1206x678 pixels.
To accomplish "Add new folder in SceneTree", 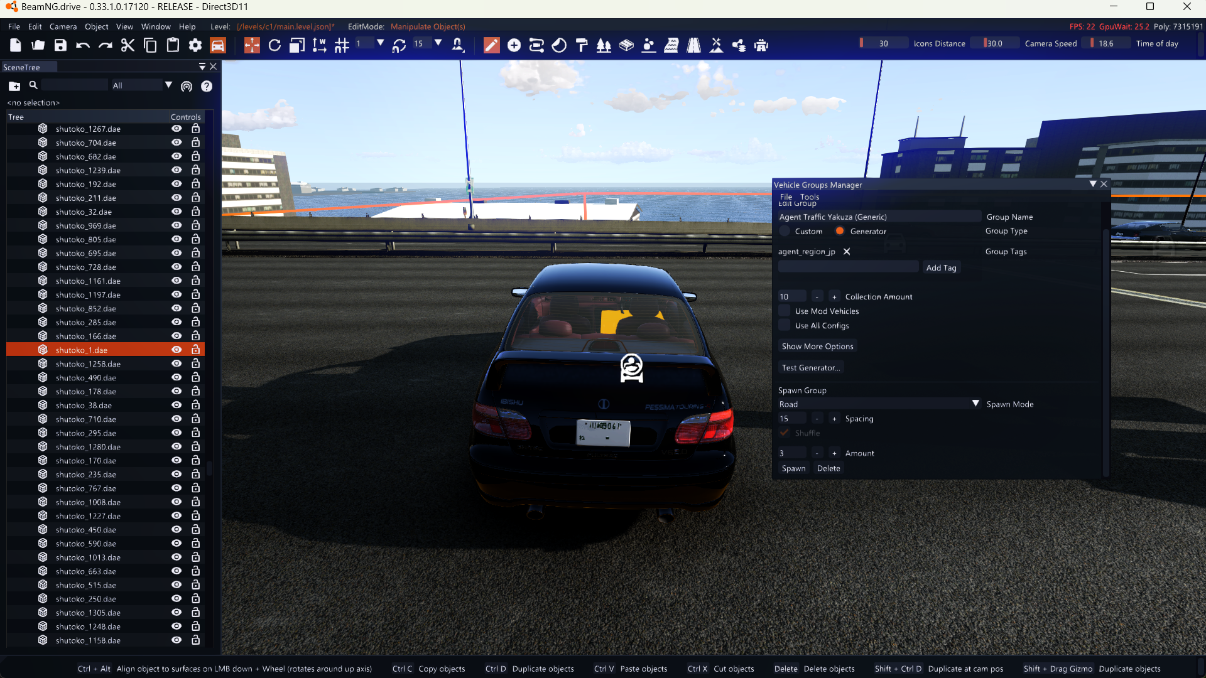I will (x=14, y=86).
